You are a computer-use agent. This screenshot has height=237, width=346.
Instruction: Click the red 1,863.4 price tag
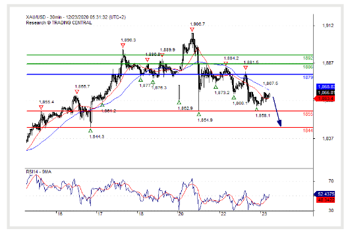pos(324,99)
